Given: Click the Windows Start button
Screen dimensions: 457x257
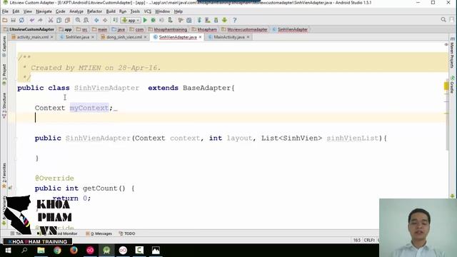Looking at the screenshot, I should coord(8,251).
